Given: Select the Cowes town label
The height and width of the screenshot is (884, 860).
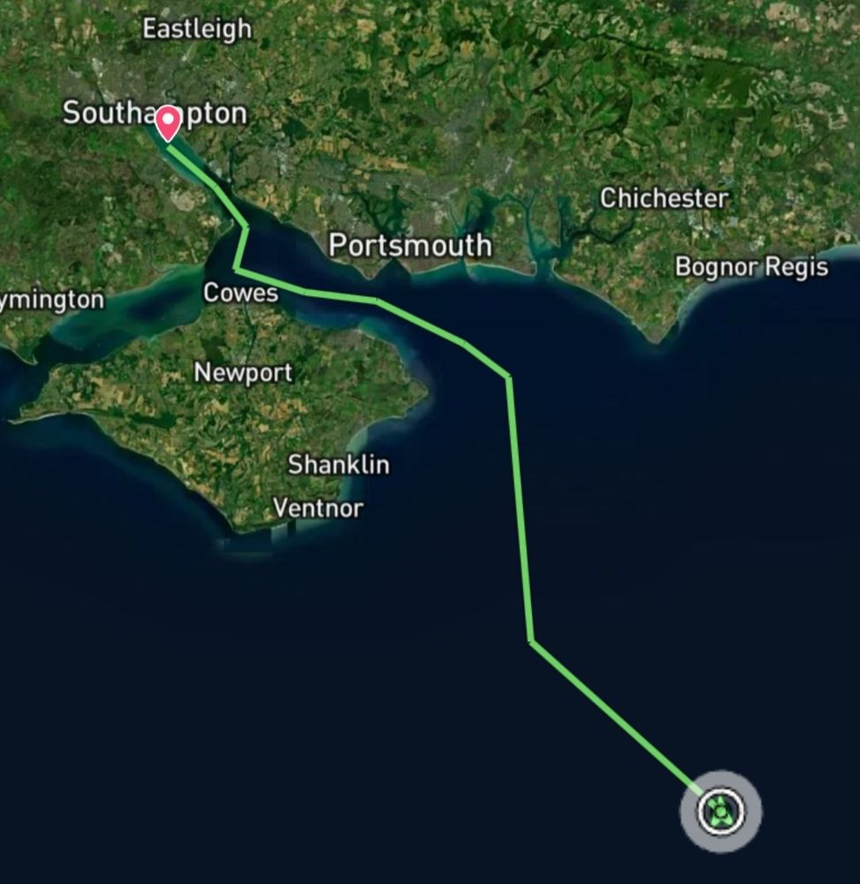Looking at the screenshot, I should pyautogui.click(x=240, y=293).
